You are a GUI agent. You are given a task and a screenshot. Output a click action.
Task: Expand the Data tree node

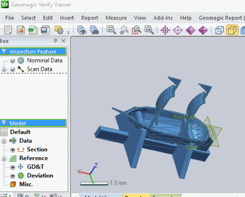(4, 141)
